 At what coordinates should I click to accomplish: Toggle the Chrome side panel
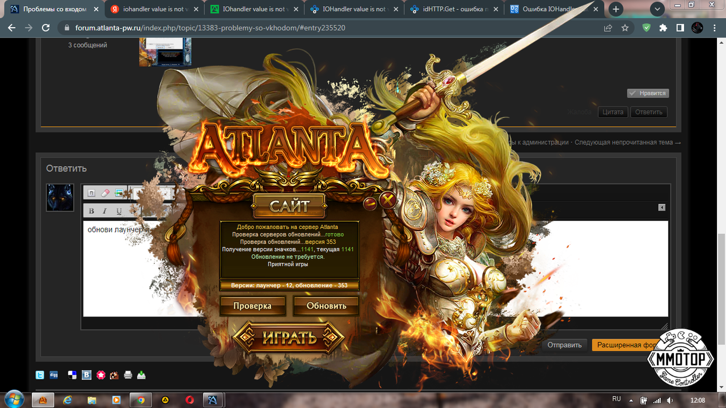pos(680,28)
